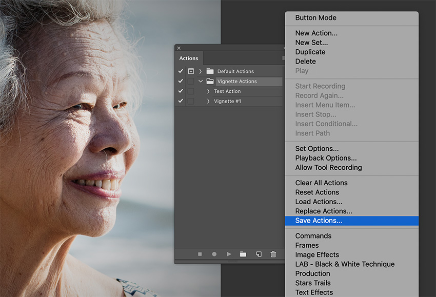Expand the Default Actions set

point(200,71)
